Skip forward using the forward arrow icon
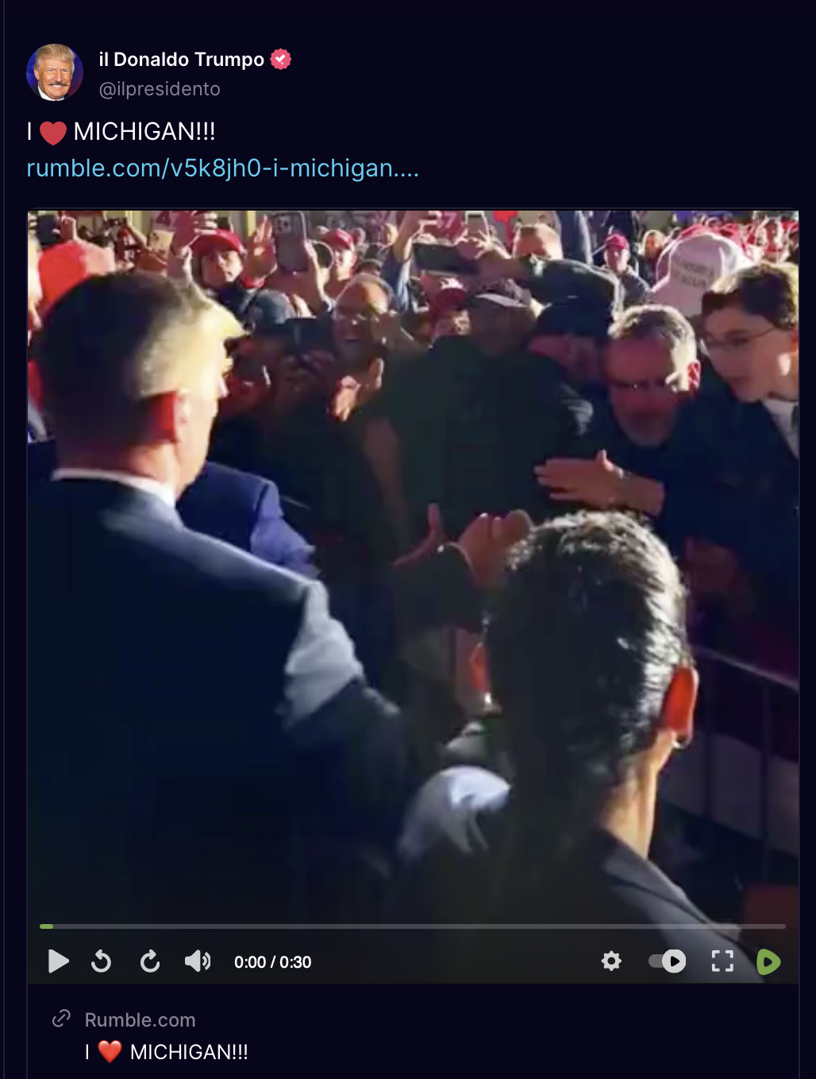The height and width of the screenshot is (1079, 816). pos(150,961)
